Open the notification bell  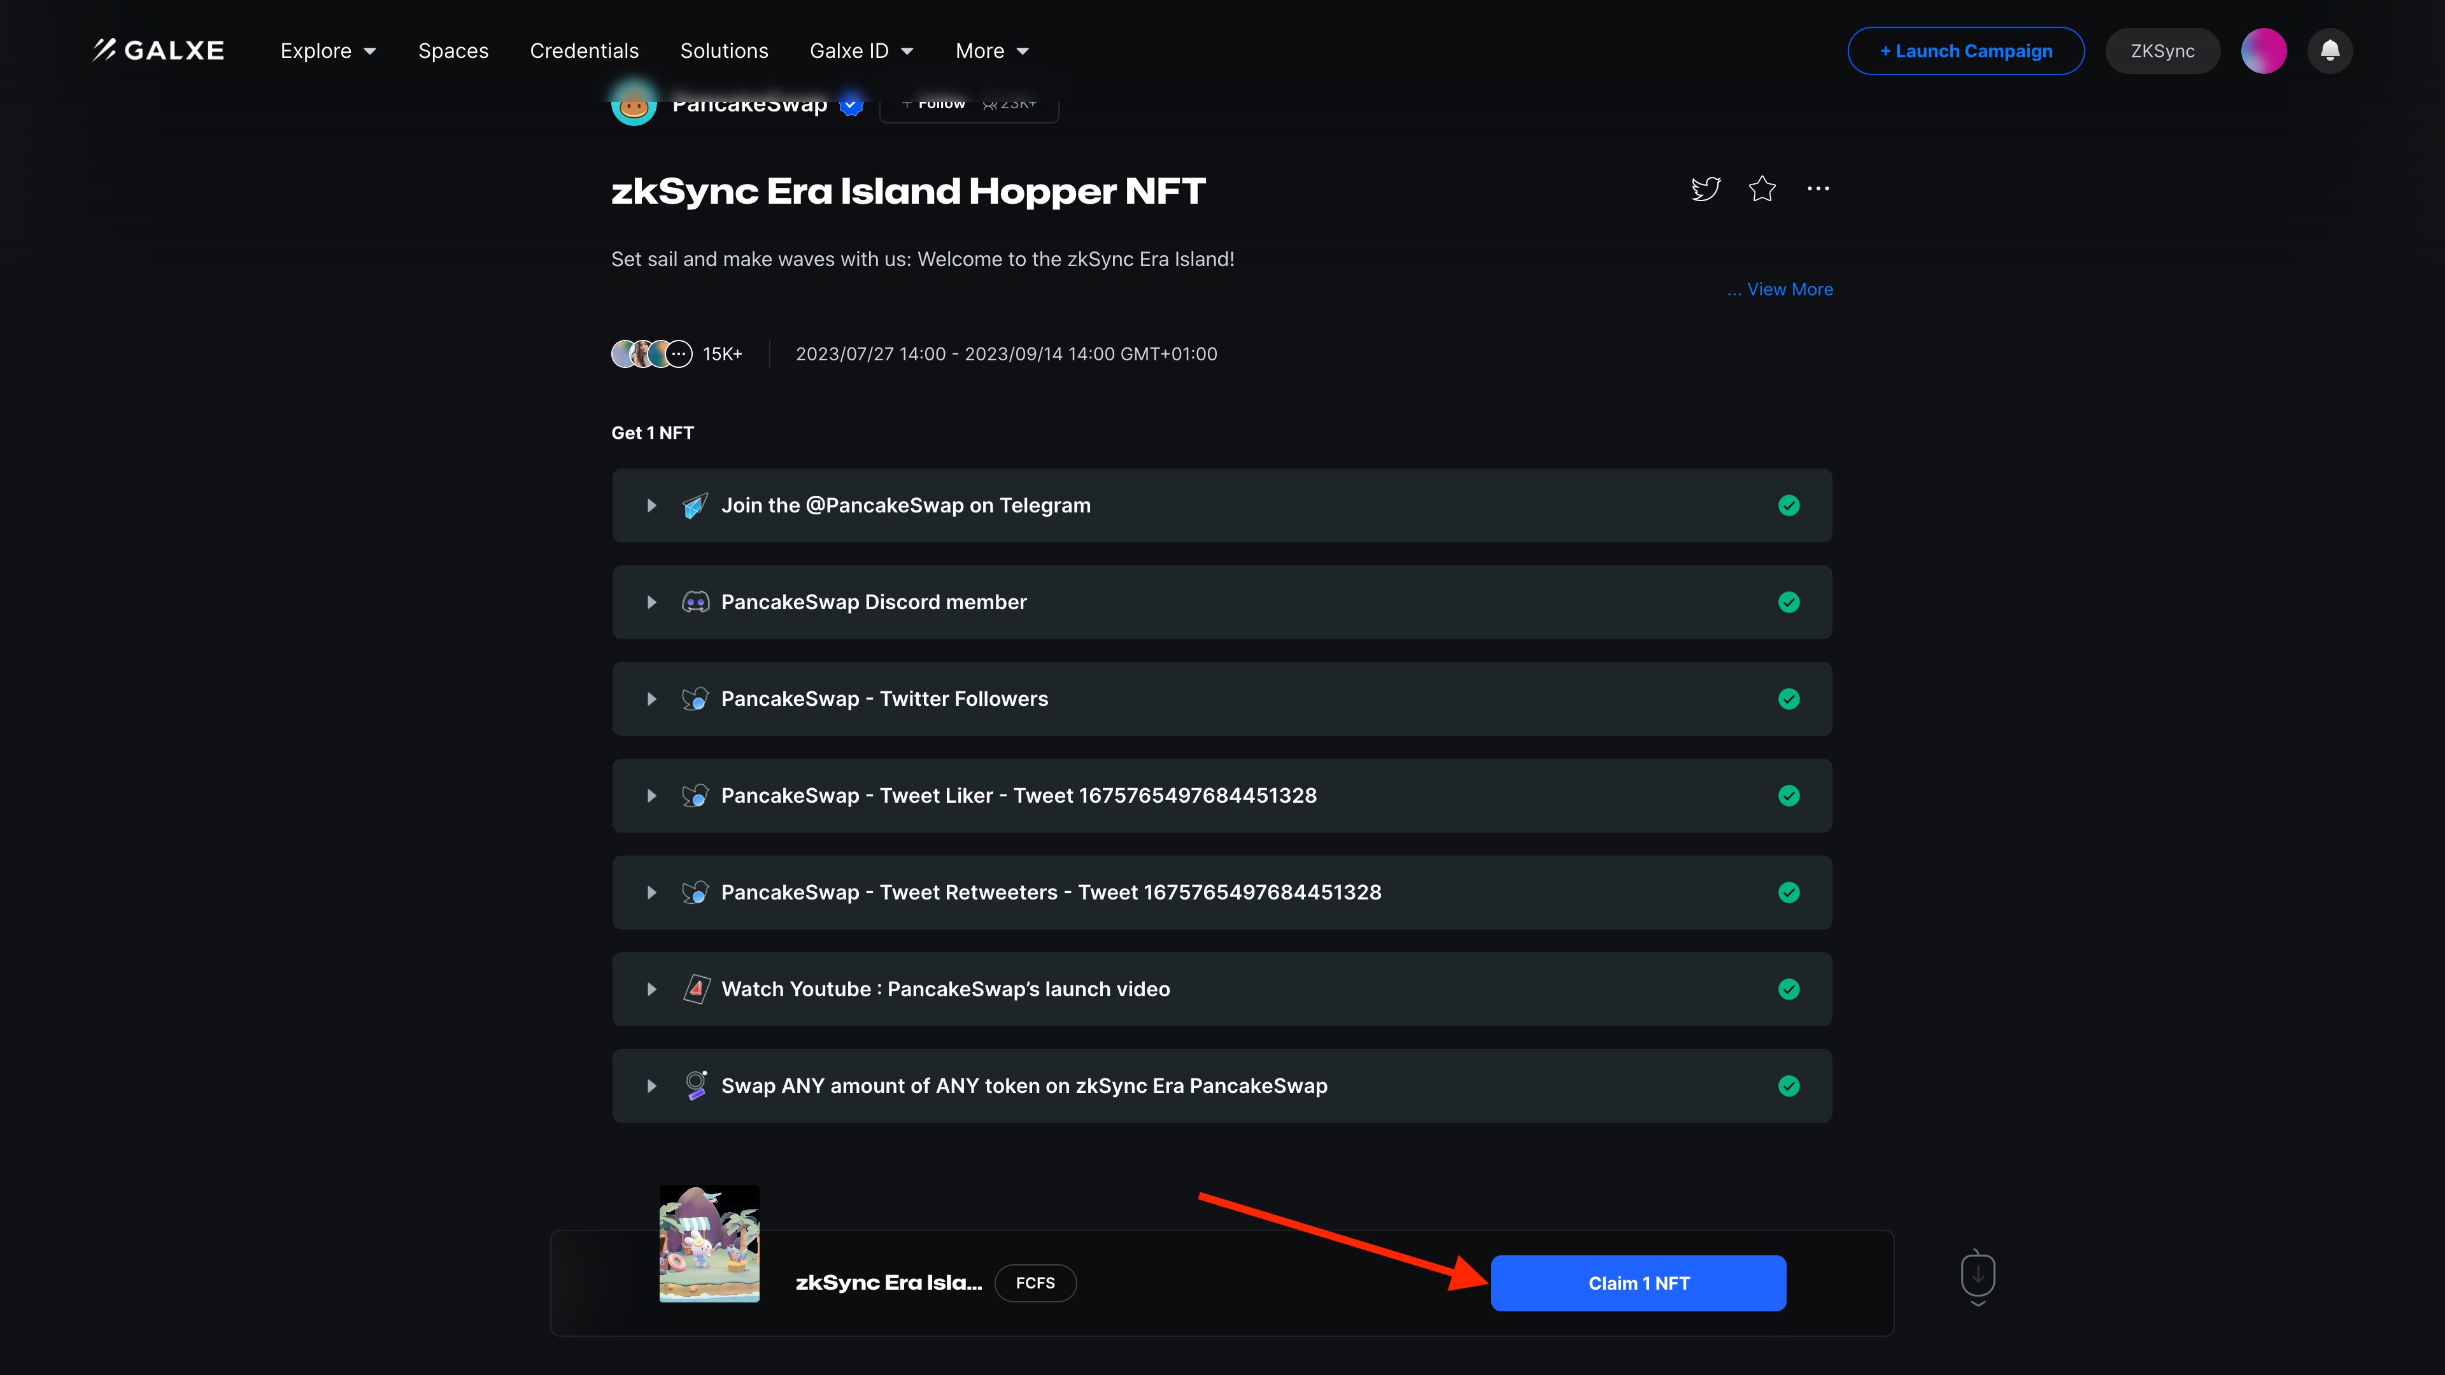pyautogui.click(x=2330, y=50)
